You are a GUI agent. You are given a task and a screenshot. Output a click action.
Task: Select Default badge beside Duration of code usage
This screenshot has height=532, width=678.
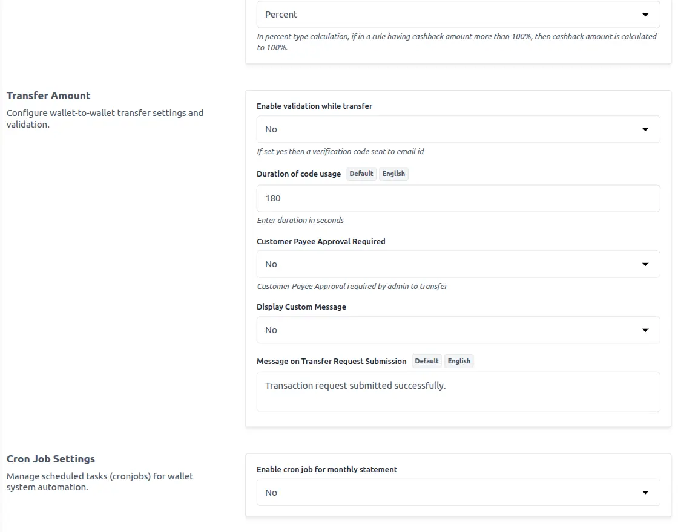point(361,174)
